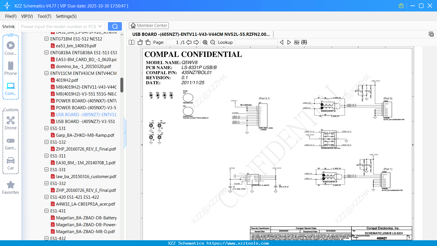
Task: Find next lookup match
Action: 289,42
